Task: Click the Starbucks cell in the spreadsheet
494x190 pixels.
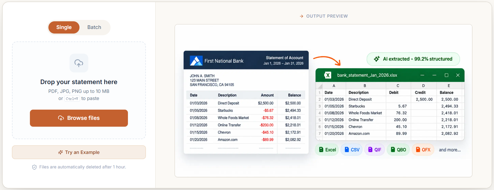Action: click(x=366, y=106)
